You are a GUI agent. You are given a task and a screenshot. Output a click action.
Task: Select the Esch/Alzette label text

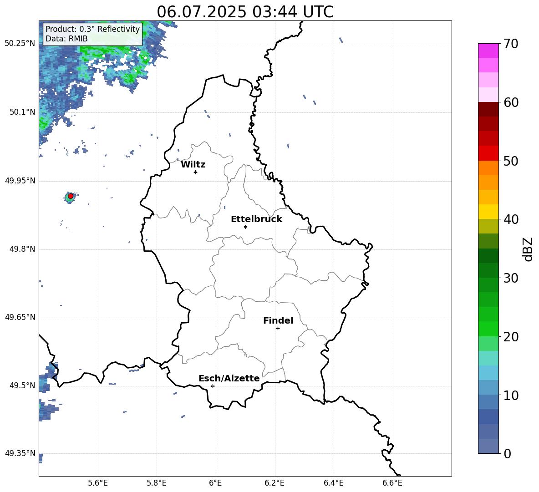click(x=229, y=378)
